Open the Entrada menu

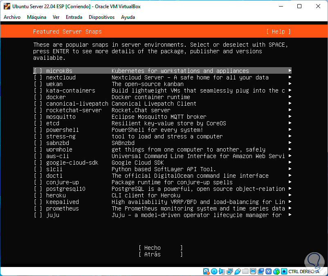(x=74, y=17)
